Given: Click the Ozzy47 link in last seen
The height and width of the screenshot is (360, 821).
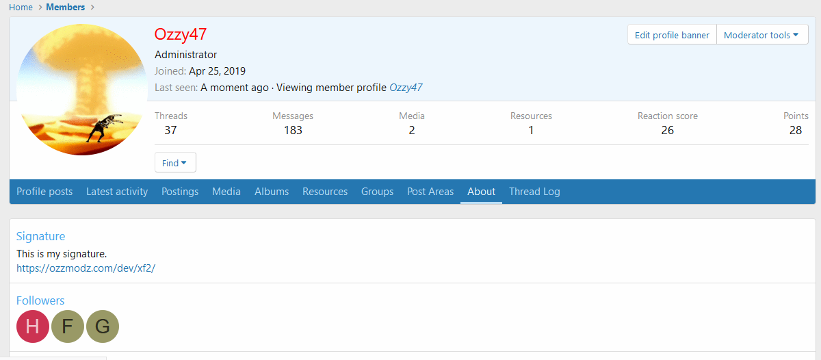Looking at the screenshot, I should (x=406, y=88).
